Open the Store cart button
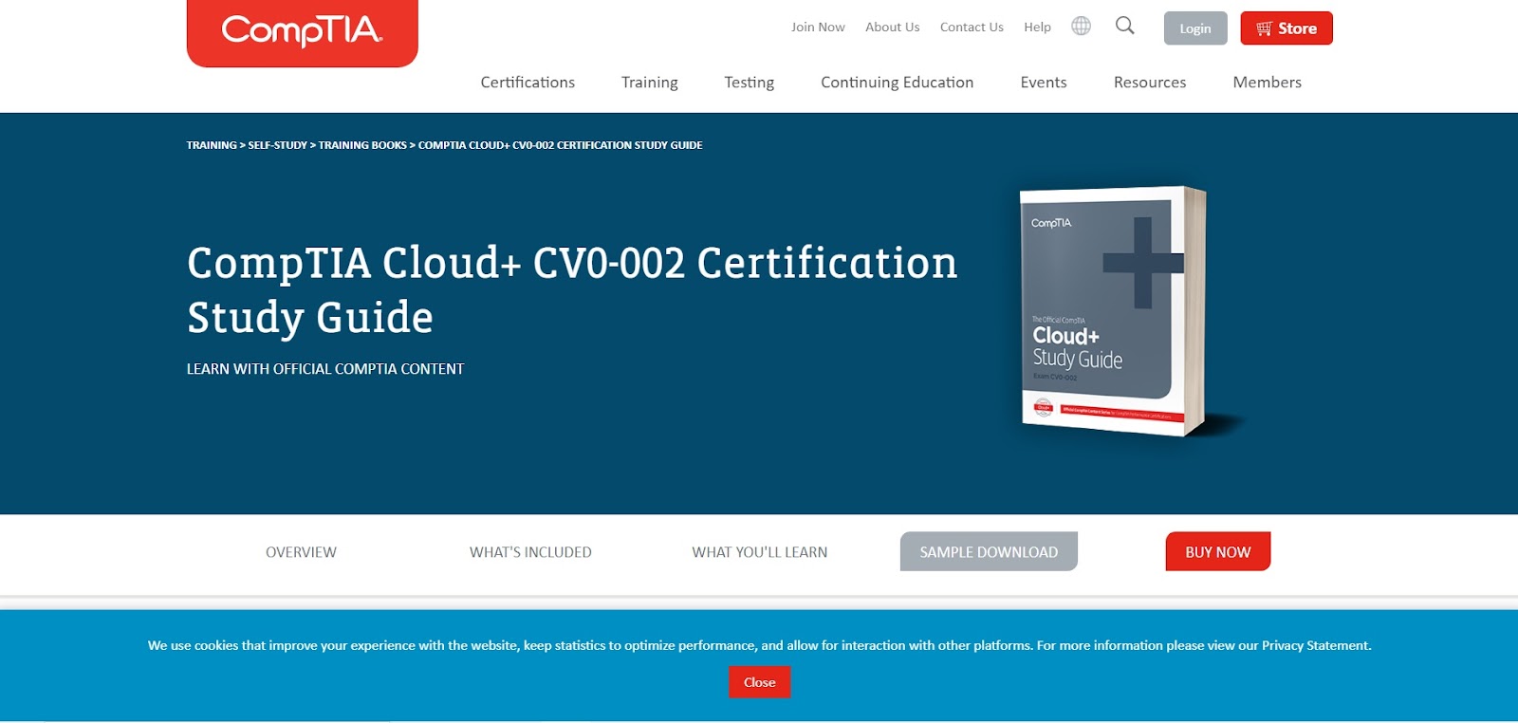The width and height of the screenshot is (1518, 723). pos(1287,28)
